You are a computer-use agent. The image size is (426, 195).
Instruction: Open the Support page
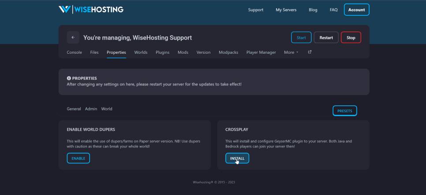coord(256,10)
